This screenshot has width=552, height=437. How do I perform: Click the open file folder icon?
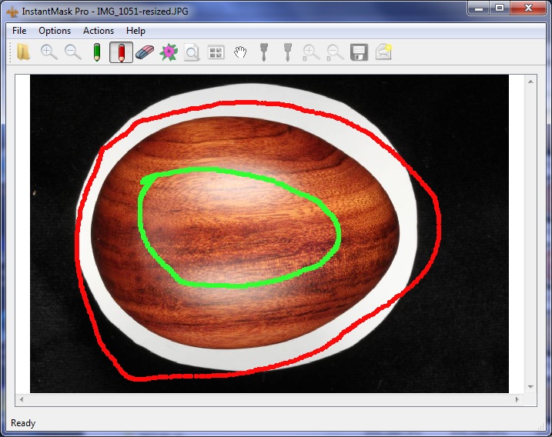pyautogui.click(x=24, y=52)
